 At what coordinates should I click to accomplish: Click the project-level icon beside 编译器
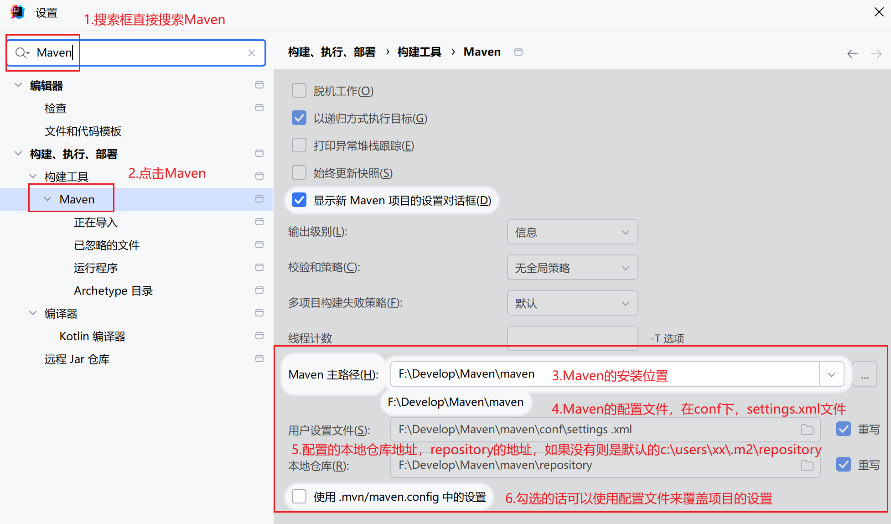(259, 313)
